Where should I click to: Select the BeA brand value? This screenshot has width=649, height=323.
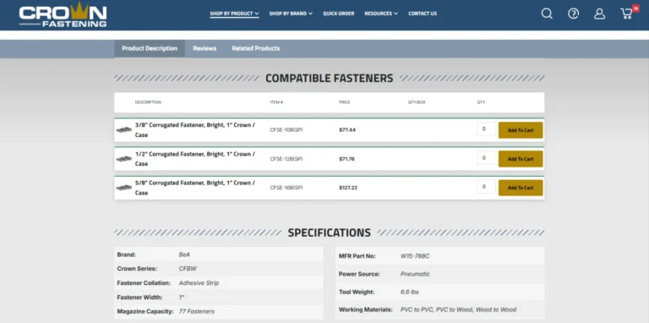point(184,255)
